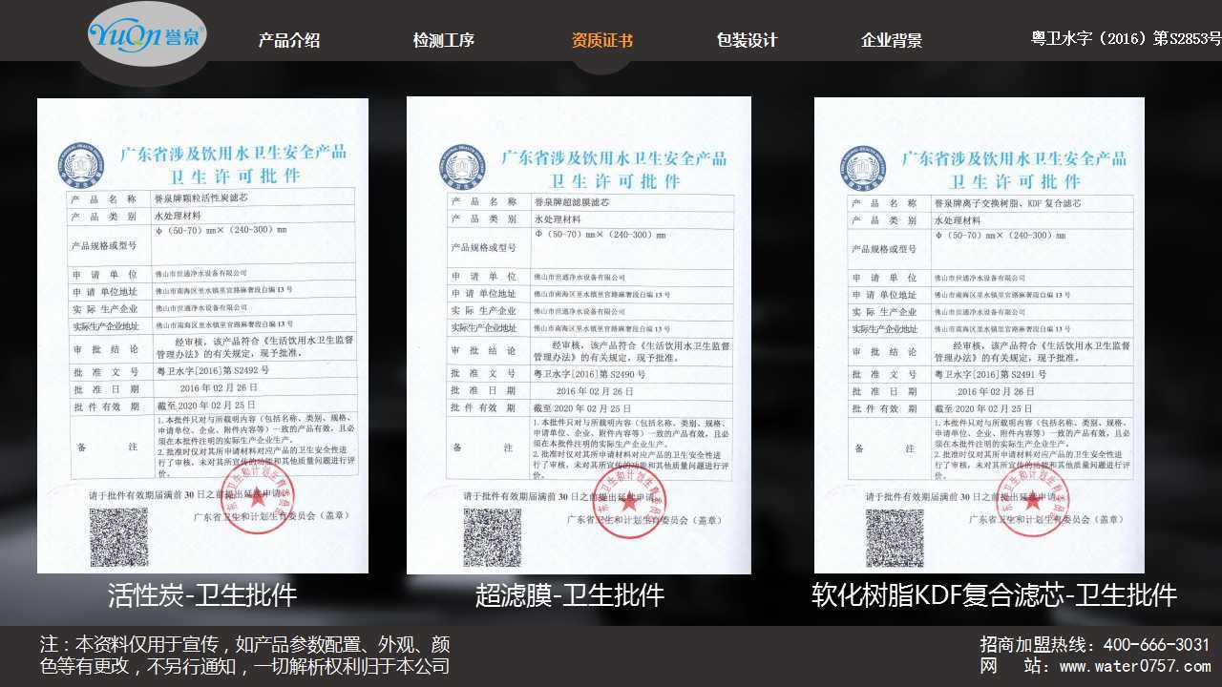The height and width of the screenshot is (687, 1222).
Task: Open the 超滤膜 certificate image
Action: click(x=579, y=335)
